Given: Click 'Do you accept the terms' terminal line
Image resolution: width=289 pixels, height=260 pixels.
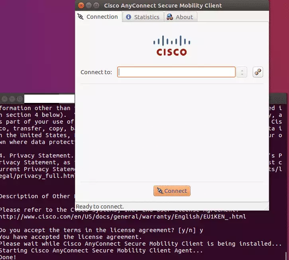Looking at the screenshot, I should (x=101, y=230).
